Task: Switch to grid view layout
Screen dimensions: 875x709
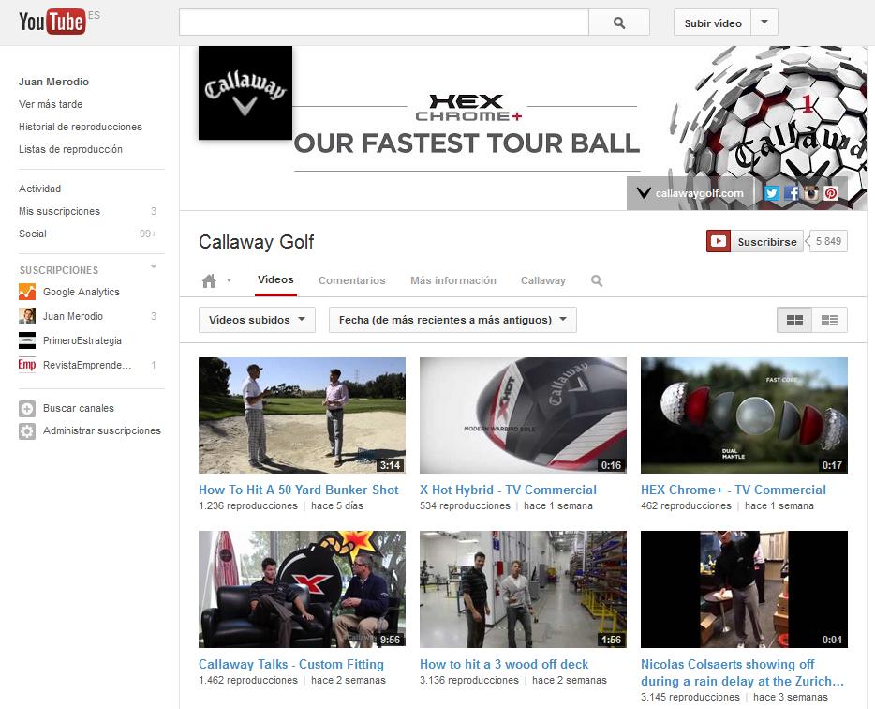Action: point(794,320)
